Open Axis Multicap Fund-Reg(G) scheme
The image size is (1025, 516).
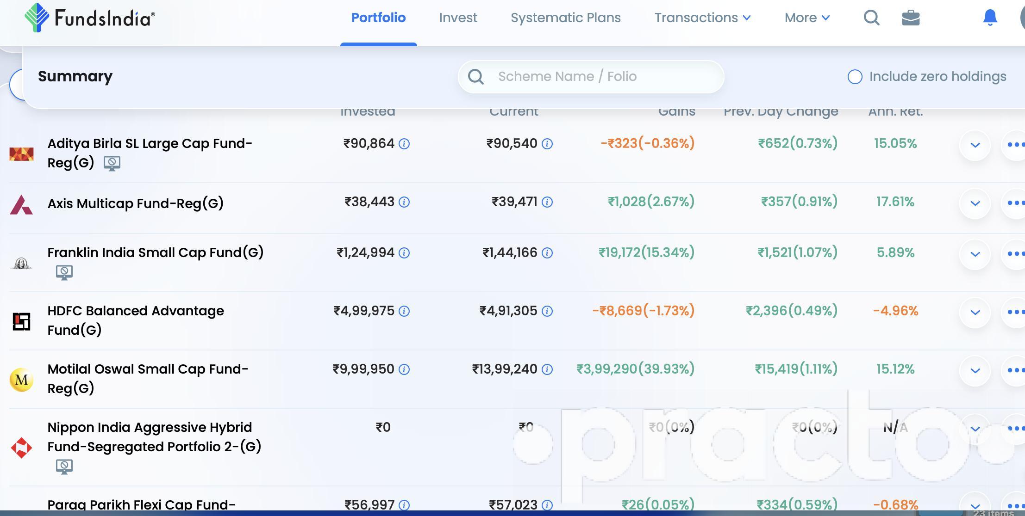(136, 203)
